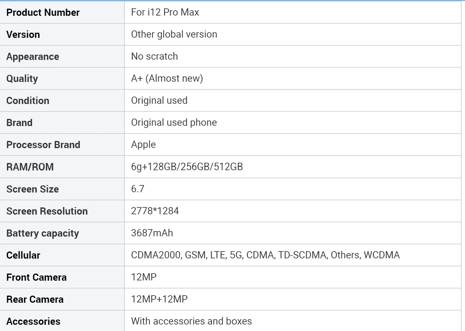Click screen resolution value 2778*1284
The width and height of the screenshot is (465, 331).
tap(155, 211)
